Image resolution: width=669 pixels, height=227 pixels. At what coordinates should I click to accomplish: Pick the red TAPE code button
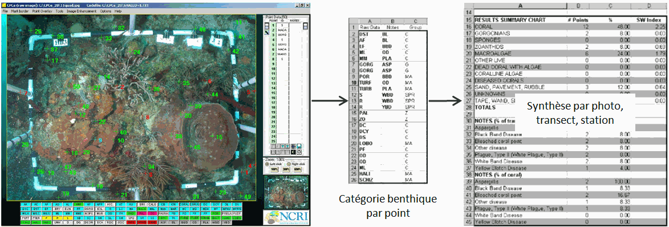[x=131, y=222]
